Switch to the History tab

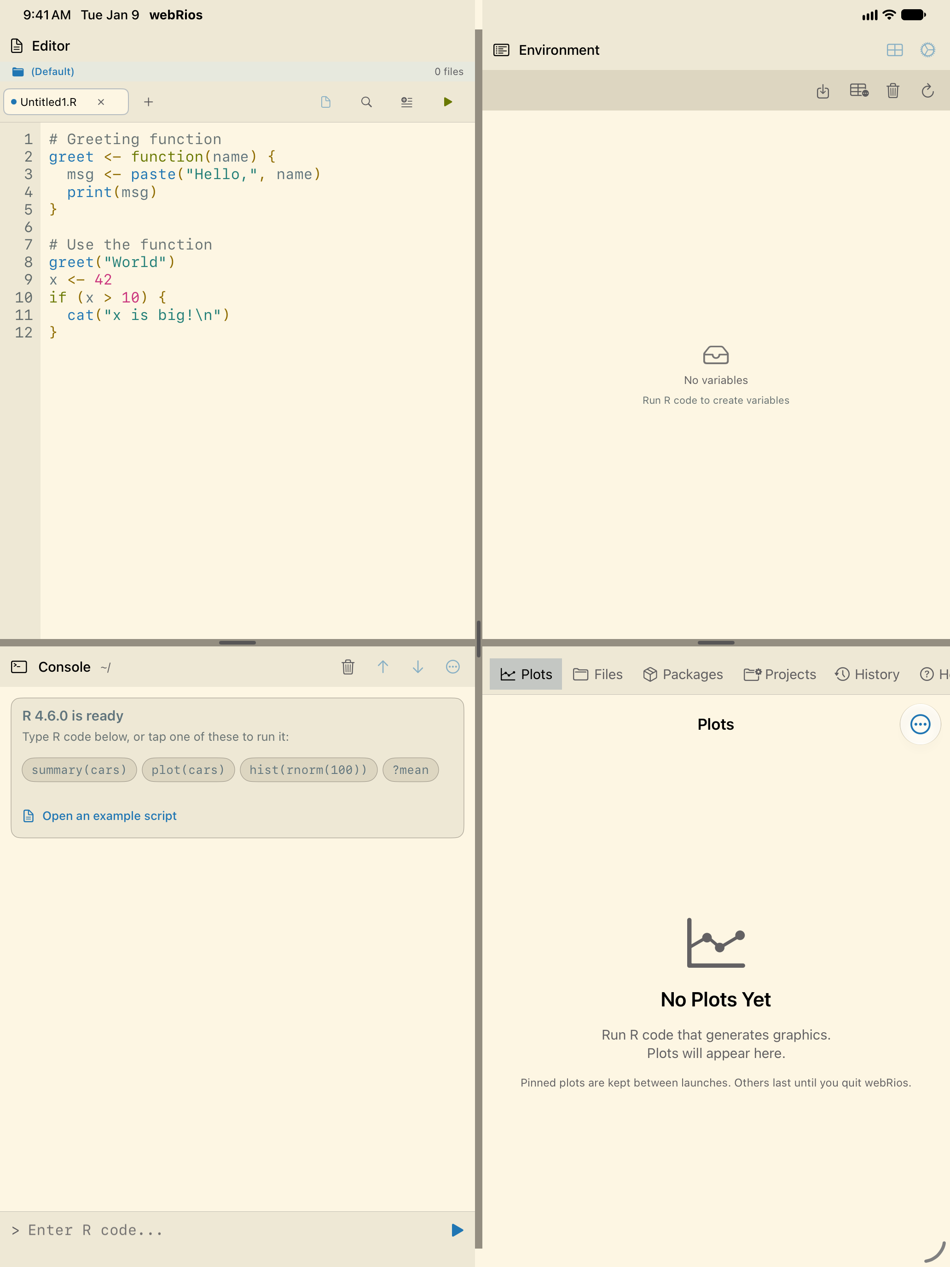click(x=867, y=674)
